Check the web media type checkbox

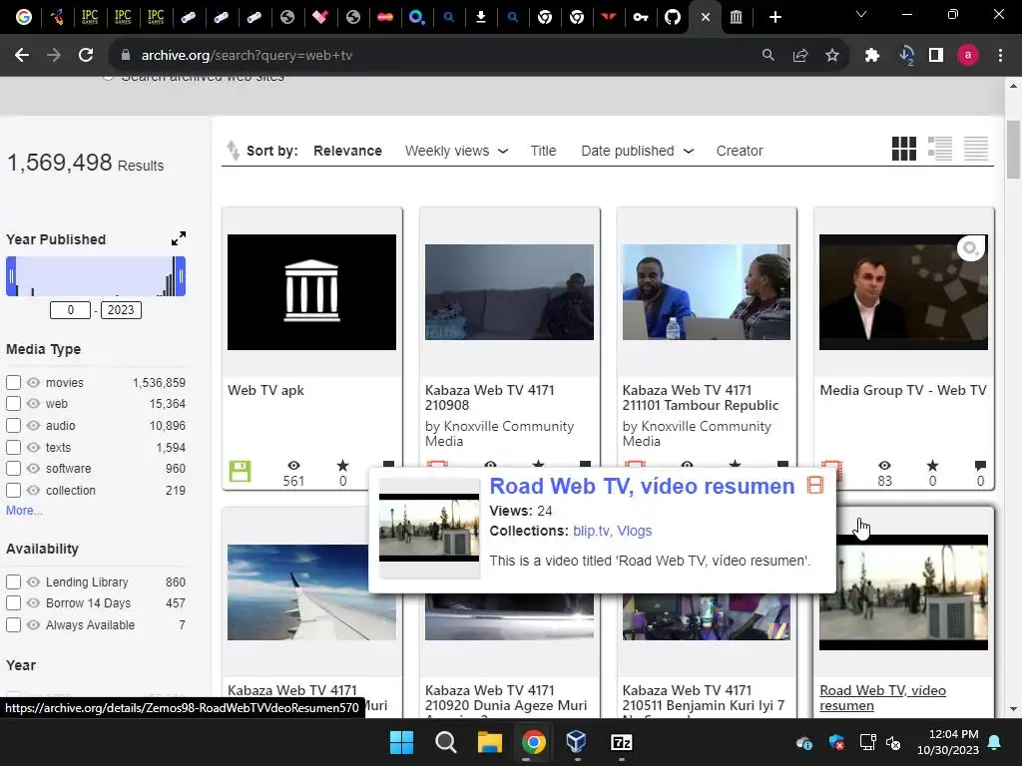pyautogui.click(x=13, y=404)
